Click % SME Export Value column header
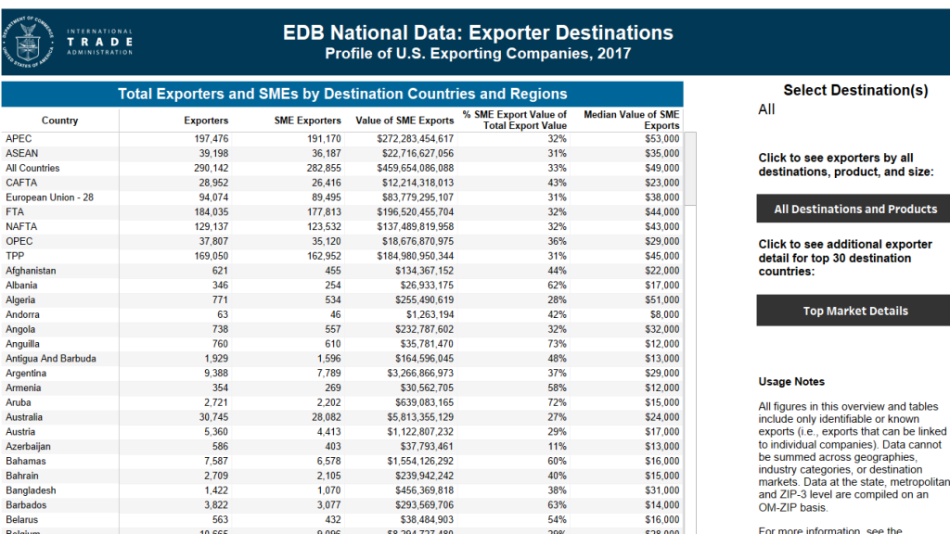This screenshot has height=534, width=950. tap(515, 120)
